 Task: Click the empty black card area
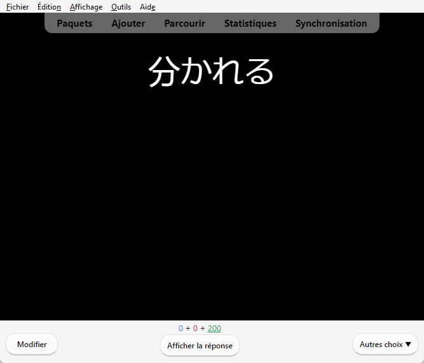click(x=212, y=204)
